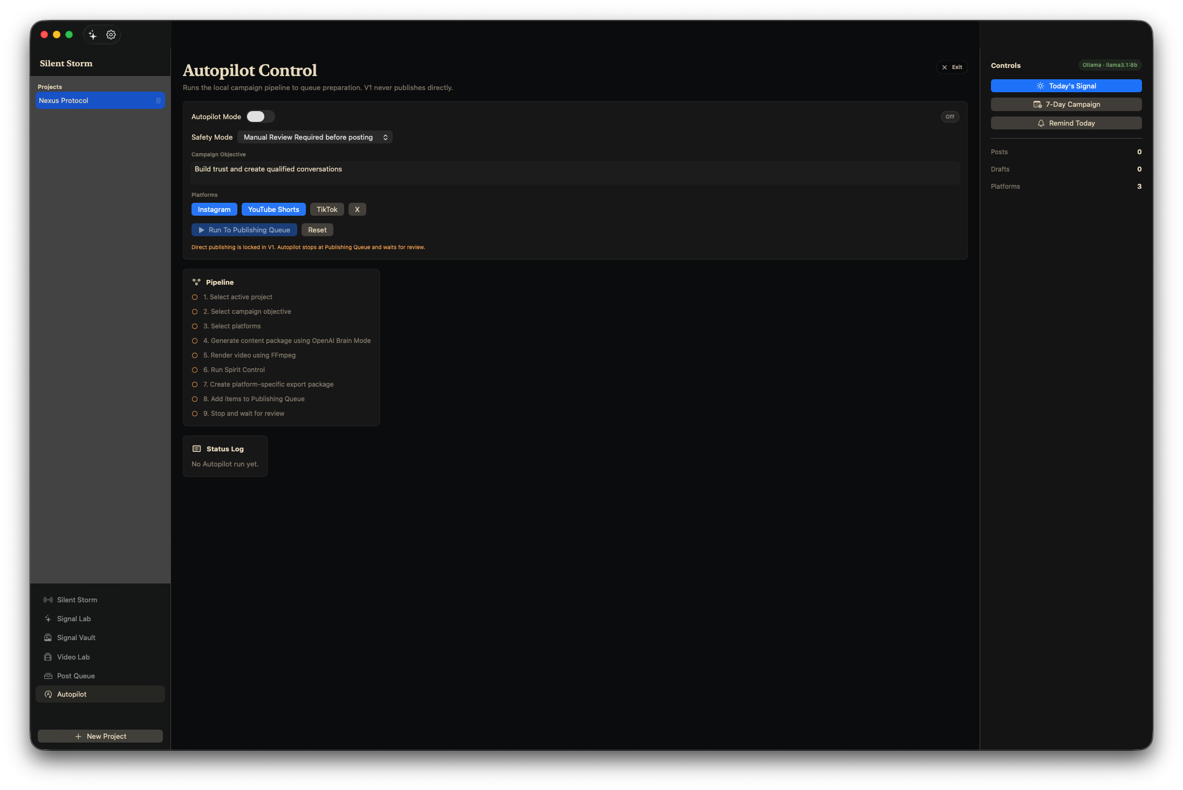The height and width of the screenshot is (790, 1183).
Task: Click circle marker for Select active project
Action: [195, 297]
